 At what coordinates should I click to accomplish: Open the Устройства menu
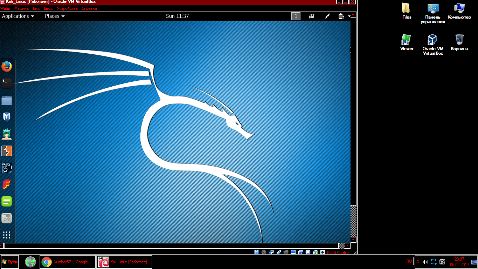click(67, 8)
